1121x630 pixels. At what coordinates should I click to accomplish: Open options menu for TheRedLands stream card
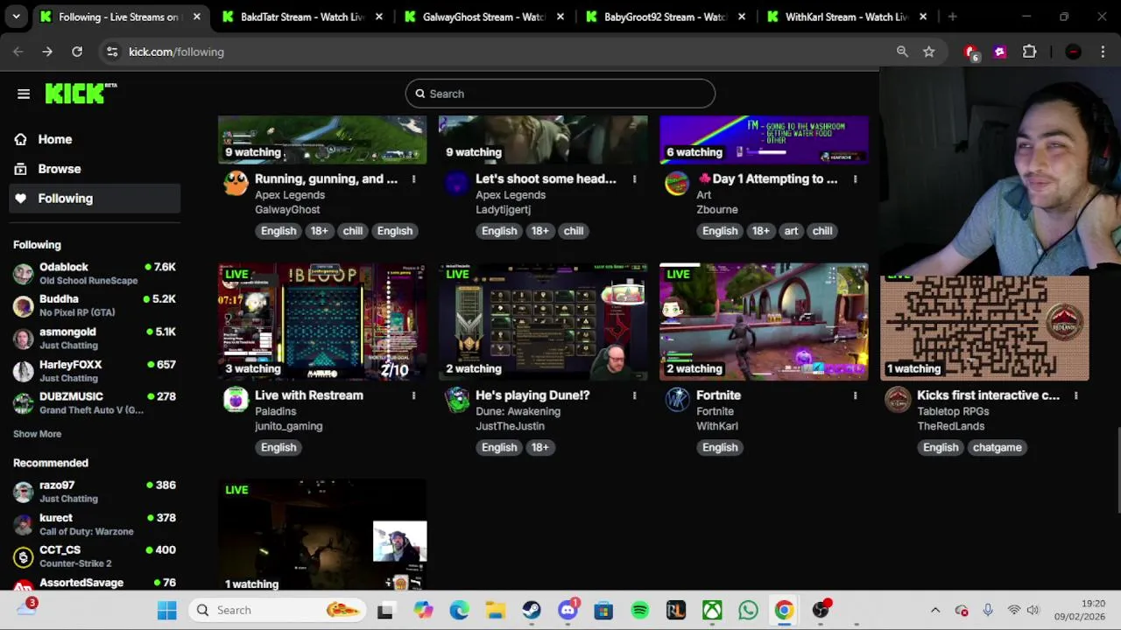(1075, 395)
